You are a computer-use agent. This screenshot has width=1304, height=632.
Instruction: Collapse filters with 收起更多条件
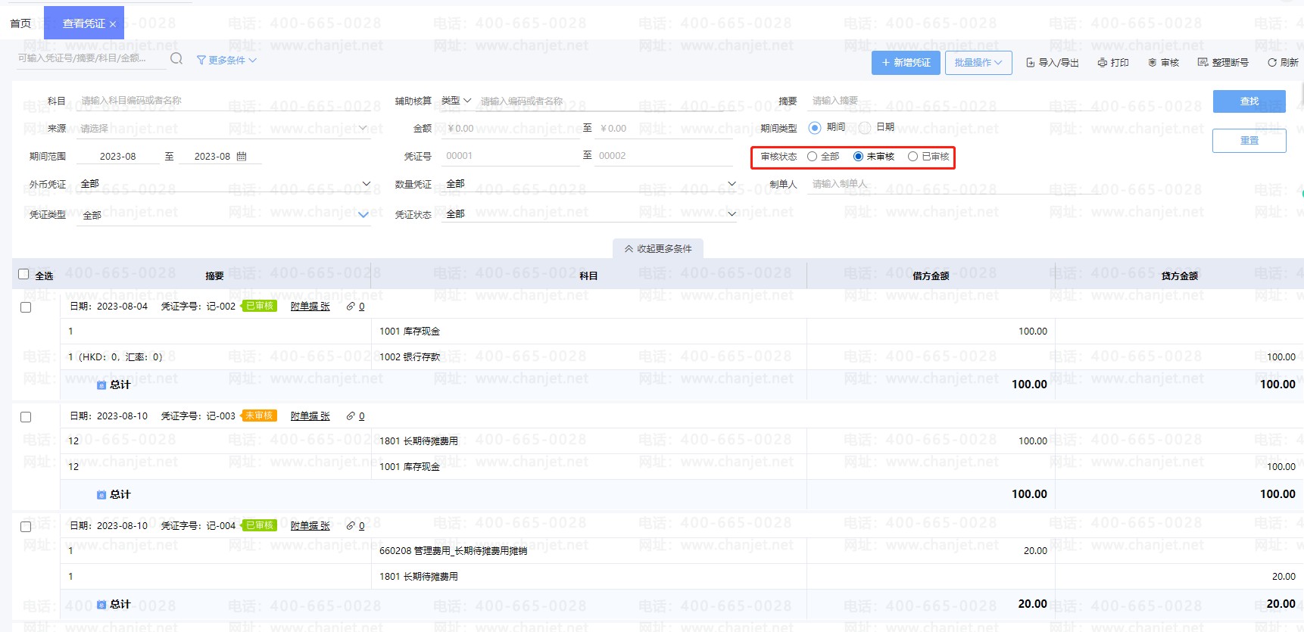[x=658, y=248]
